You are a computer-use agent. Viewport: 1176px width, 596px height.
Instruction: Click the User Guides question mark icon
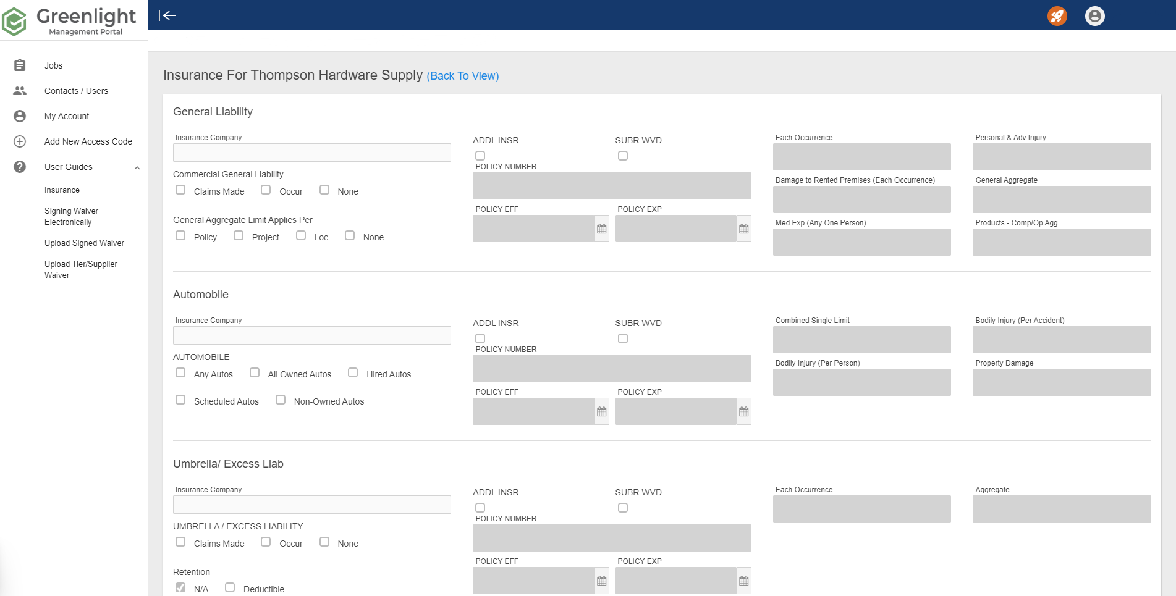(x=20, y=167)
